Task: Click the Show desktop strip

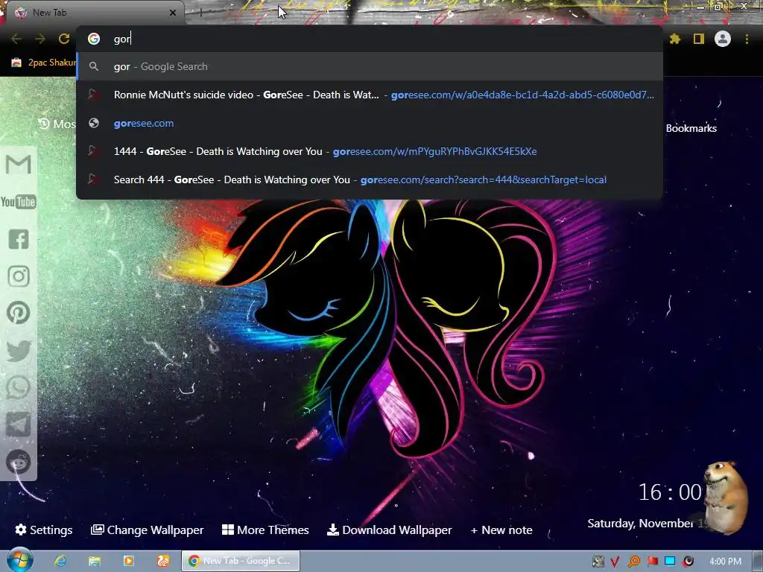Action: tap(758, 561)
